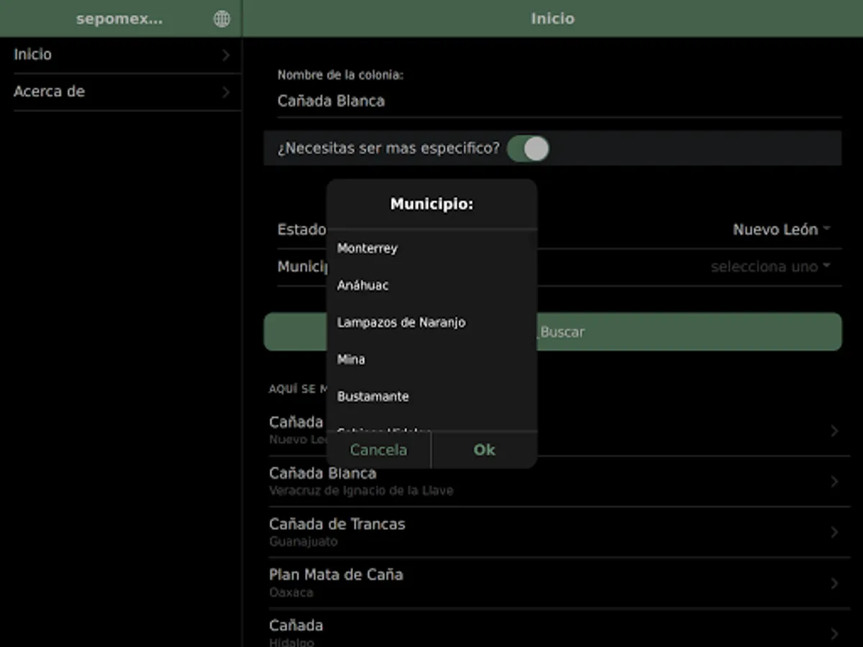Click the Inicio header title
This screenshot has width=863, height=647.
click(552, 19)
